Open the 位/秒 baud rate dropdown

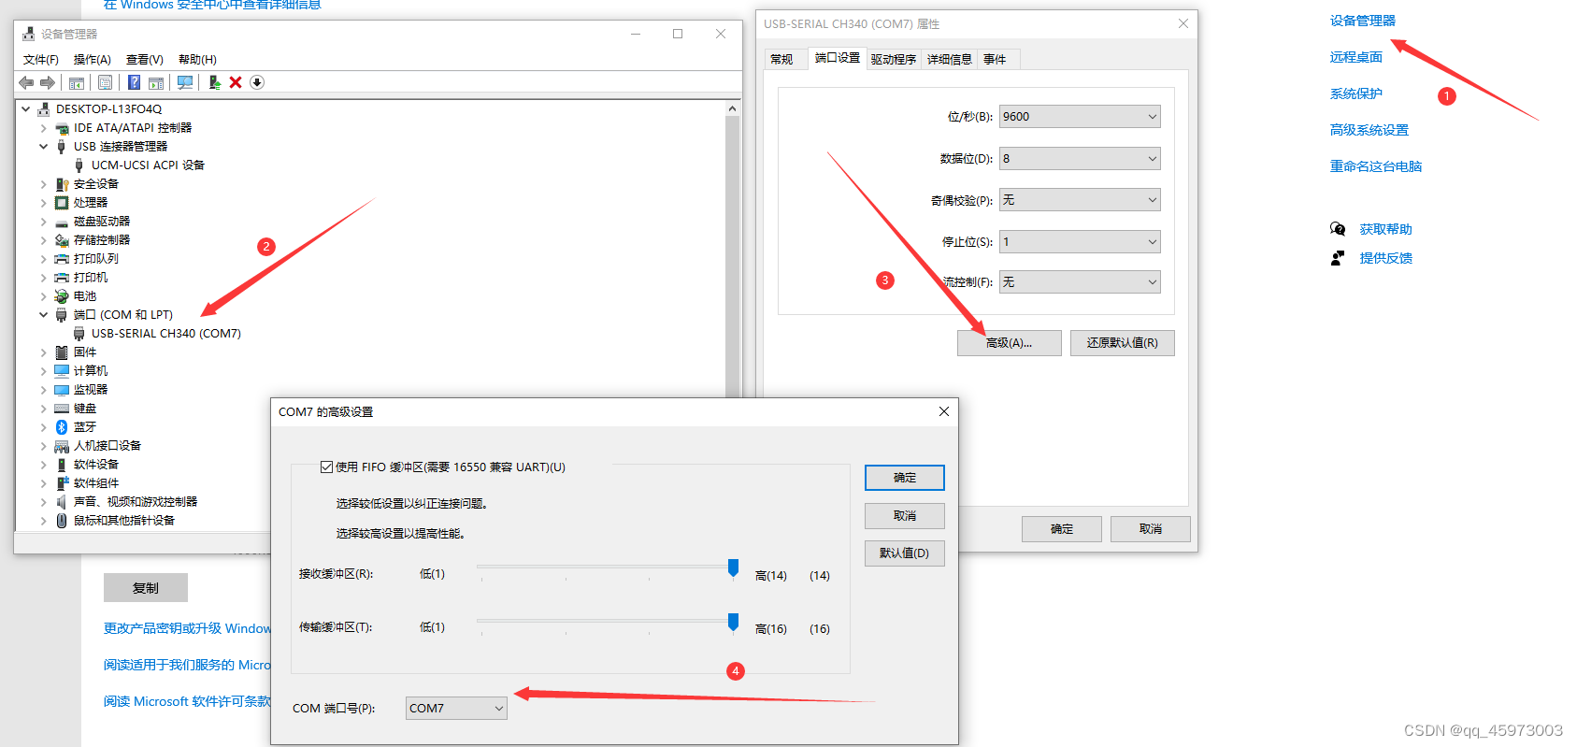tap(1080, 117)
